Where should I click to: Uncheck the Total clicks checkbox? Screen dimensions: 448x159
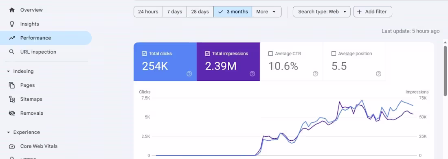click(144, 53)
